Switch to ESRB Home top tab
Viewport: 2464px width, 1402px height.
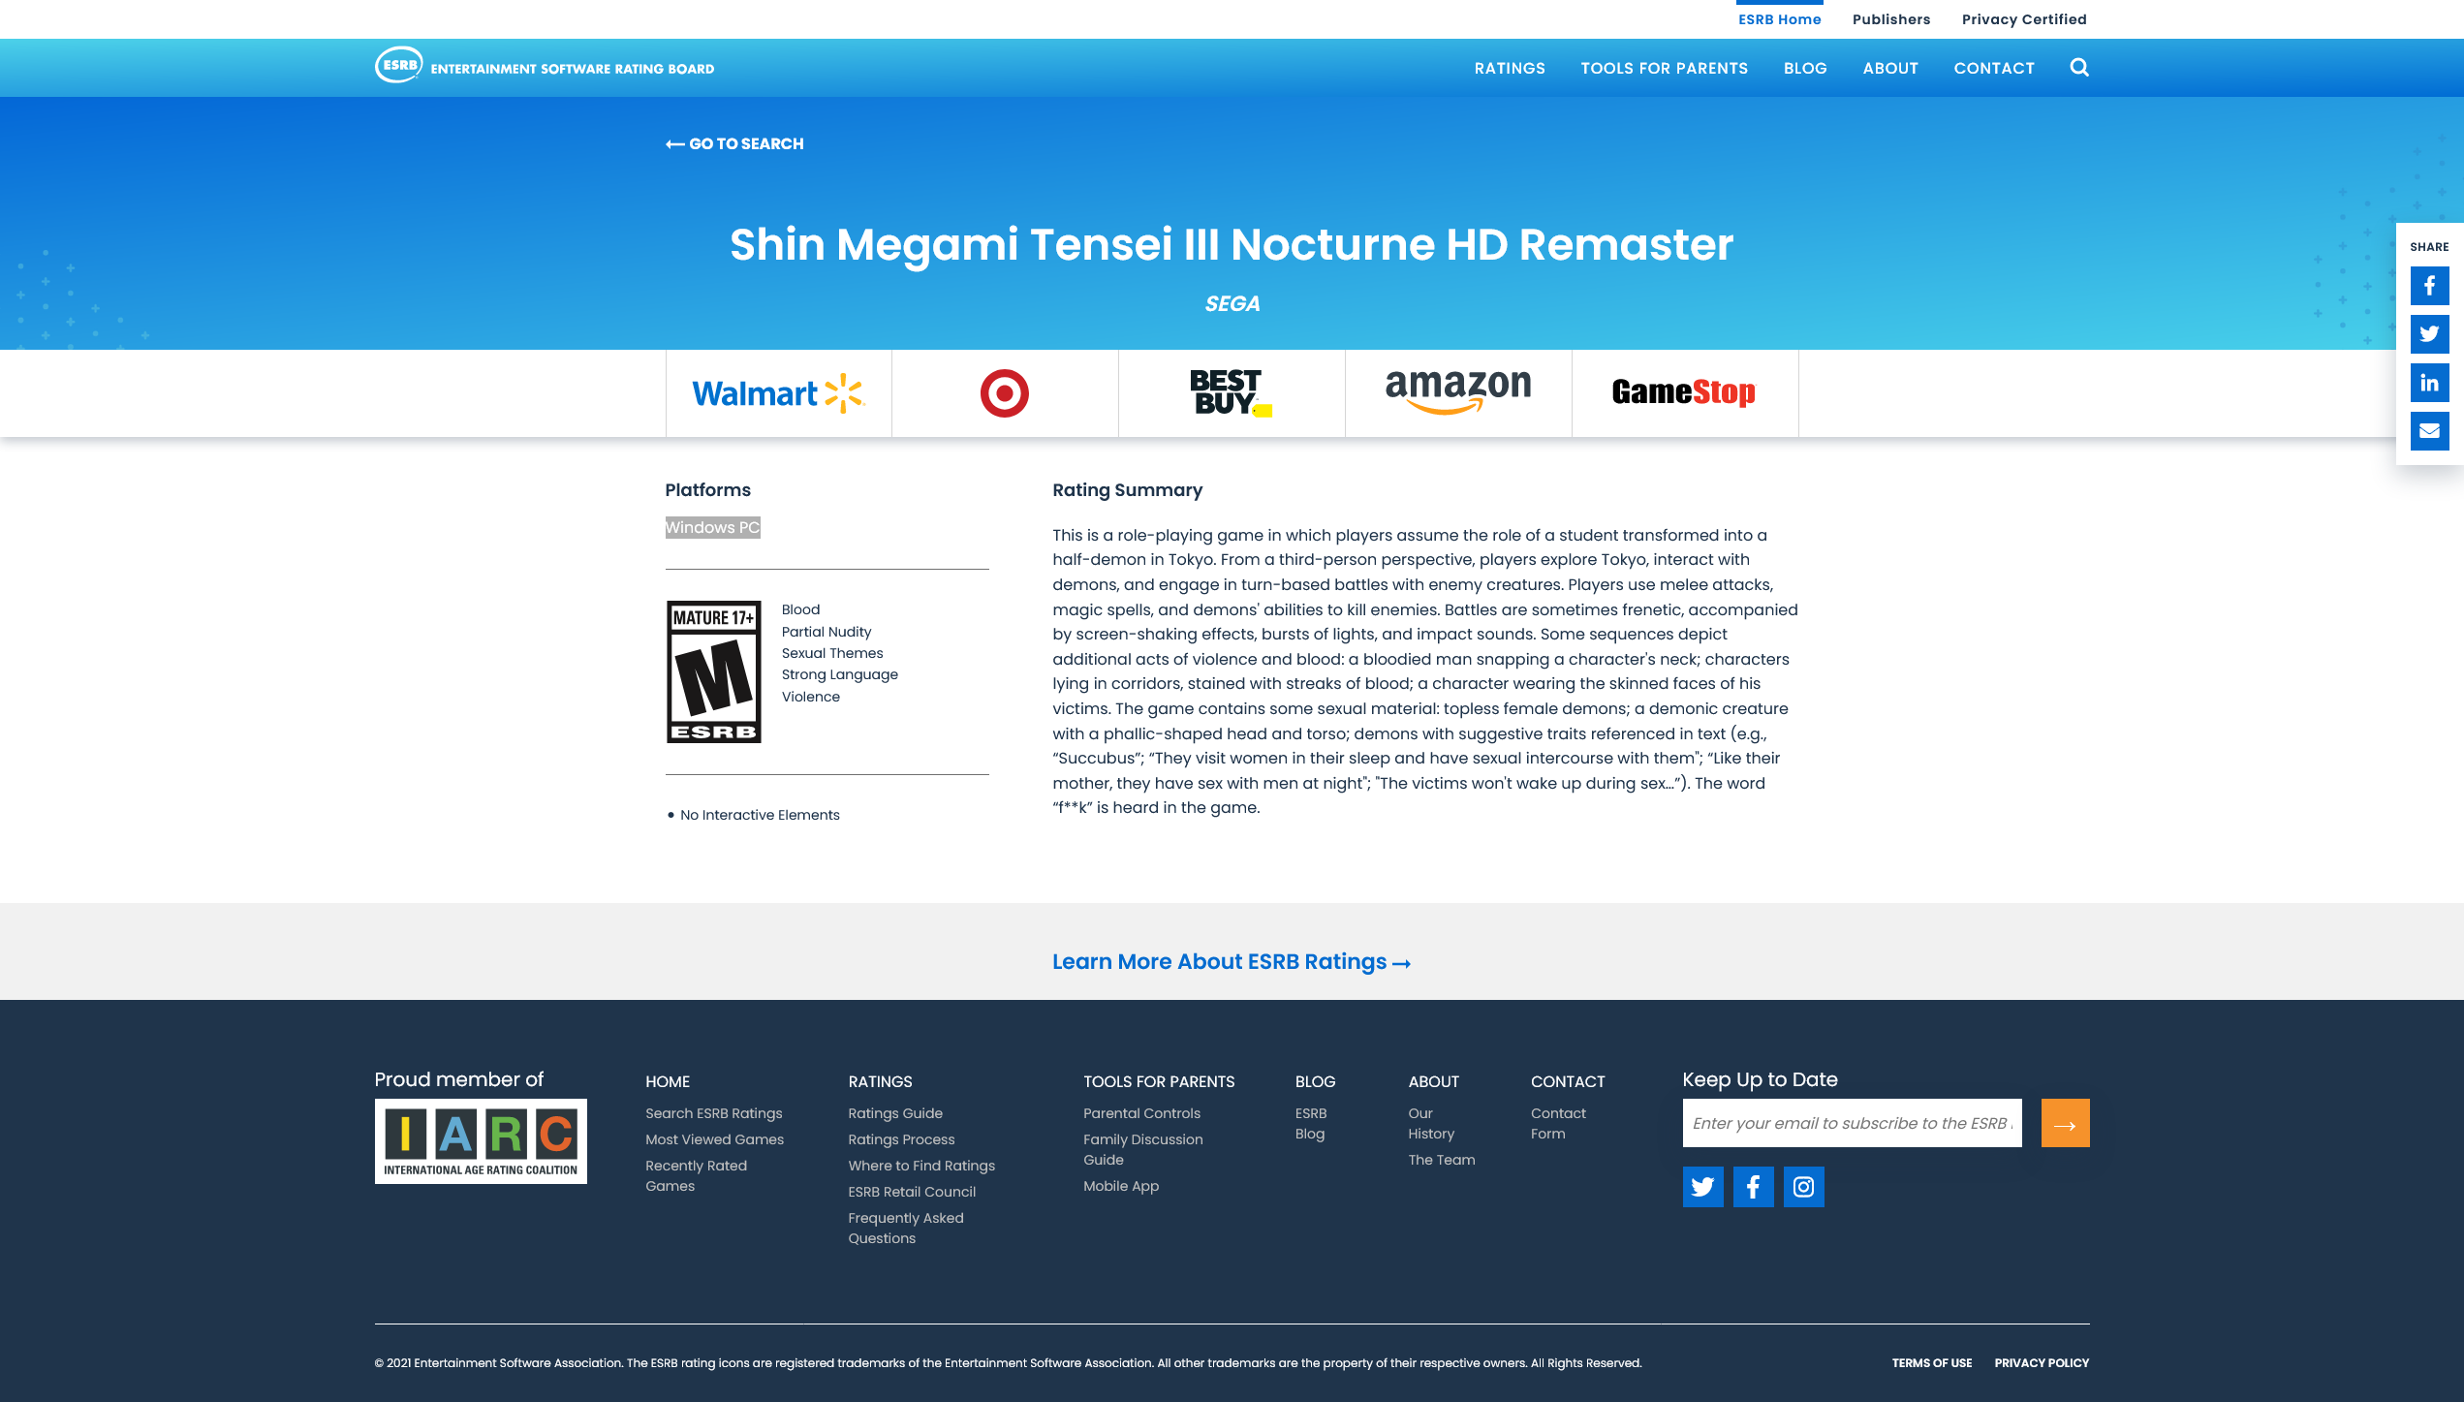pos(1779,19)
